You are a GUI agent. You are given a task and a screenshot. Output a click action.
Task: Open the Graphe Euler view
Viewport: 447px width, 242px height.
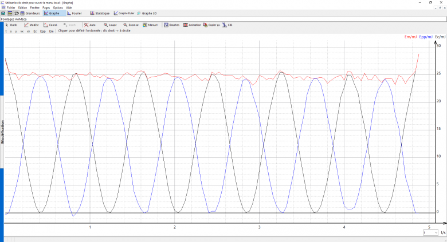point(124,13)
